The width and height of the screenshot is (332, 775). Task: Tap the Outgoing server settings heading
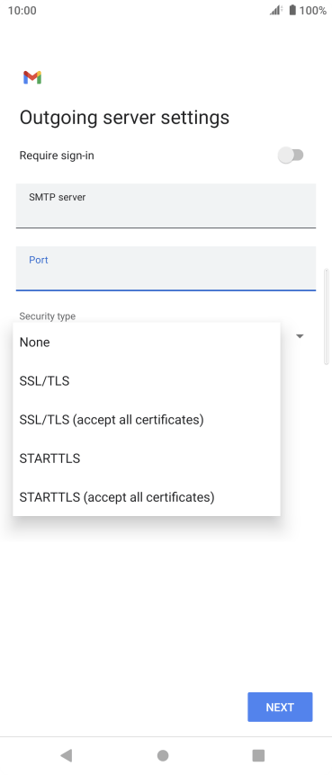124,118
